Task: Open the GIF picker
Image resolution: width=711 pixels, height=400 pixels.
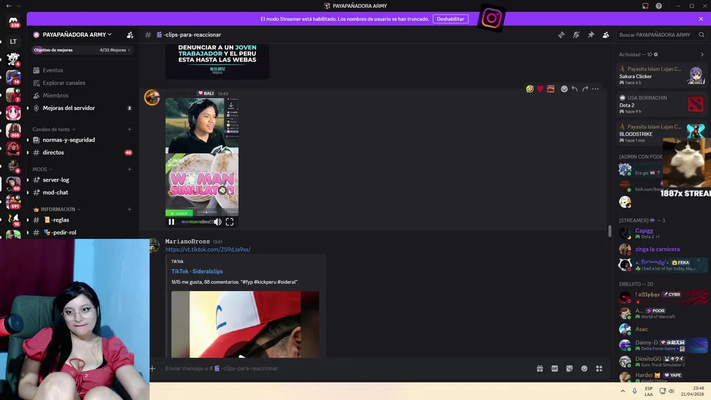Action: click(554, 368)
